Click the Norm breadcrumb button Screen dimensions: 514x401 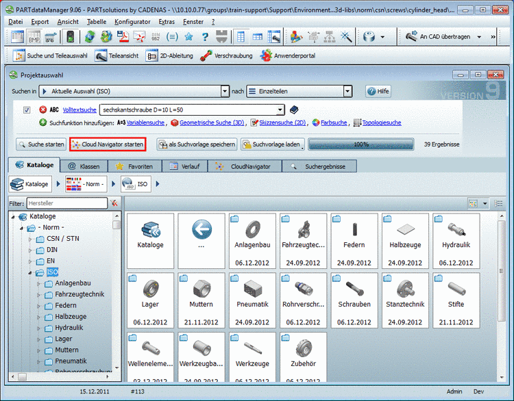[86, 184]
